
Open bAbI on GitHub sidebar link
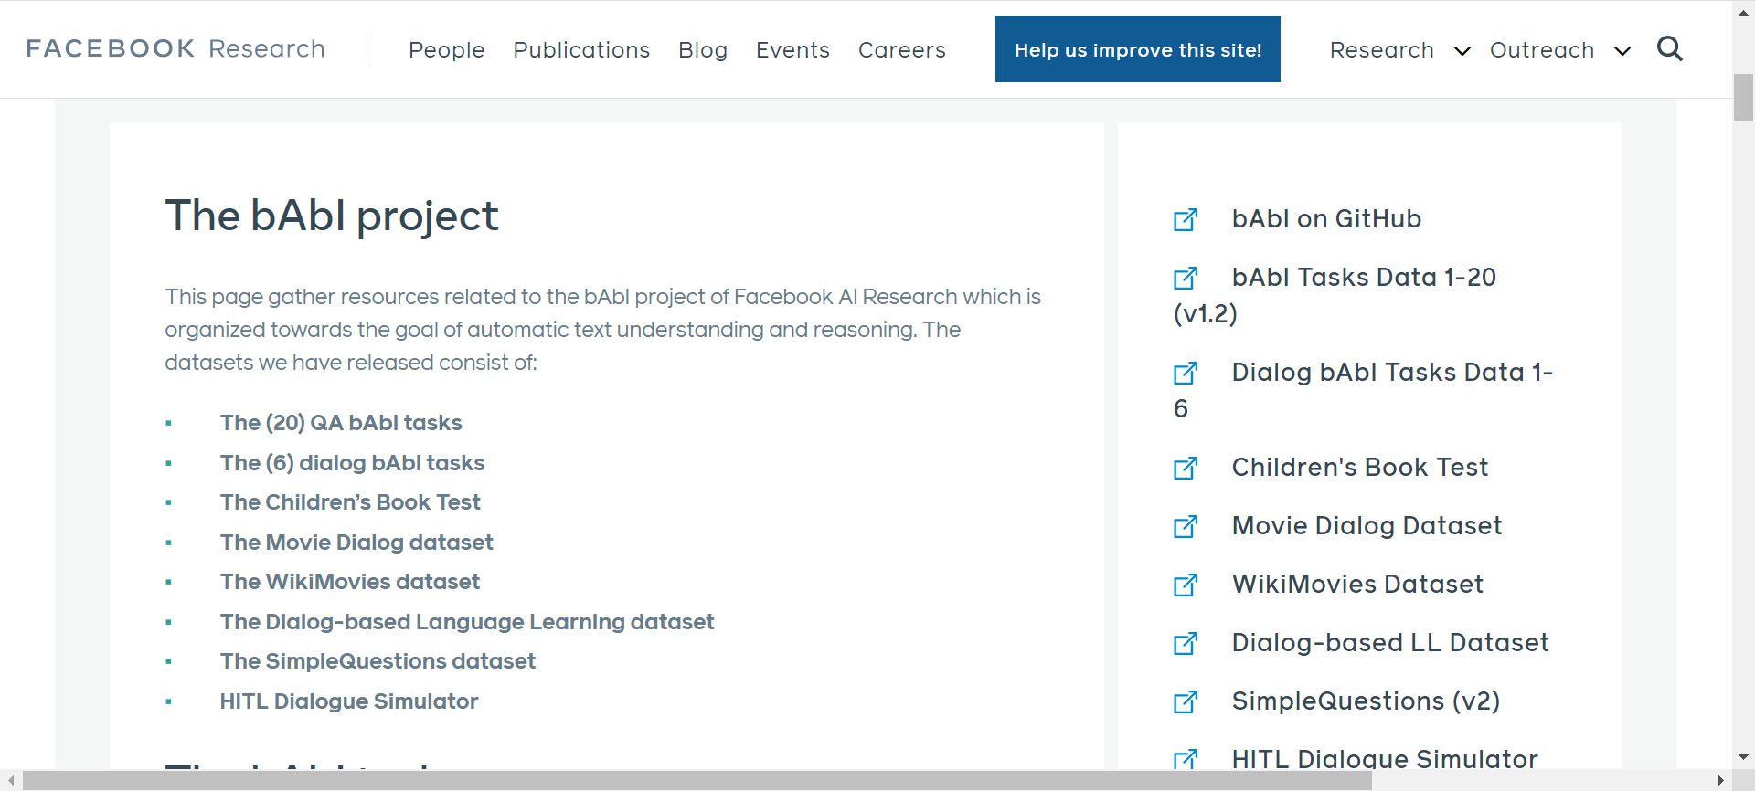coord(1326,219)
